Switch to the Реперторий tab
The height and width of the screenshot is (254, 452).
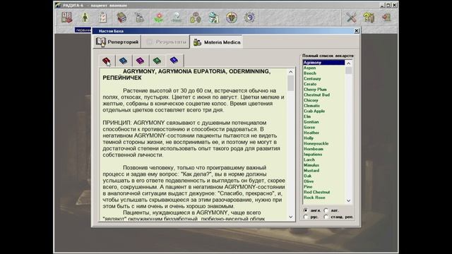[x=117, y=42]
